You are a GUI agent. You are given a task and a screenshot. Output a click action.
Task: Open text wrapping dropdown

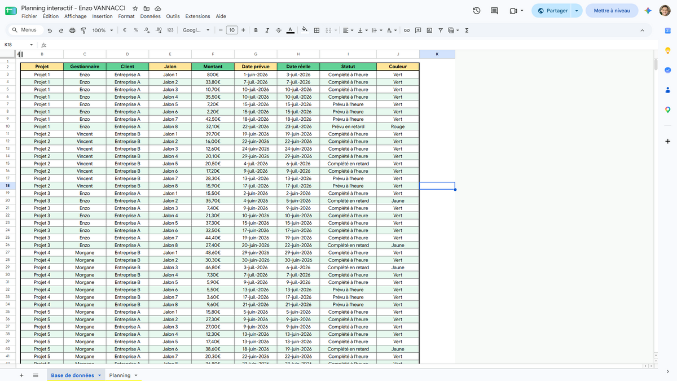pyautogui.click(x=376, y=30)
